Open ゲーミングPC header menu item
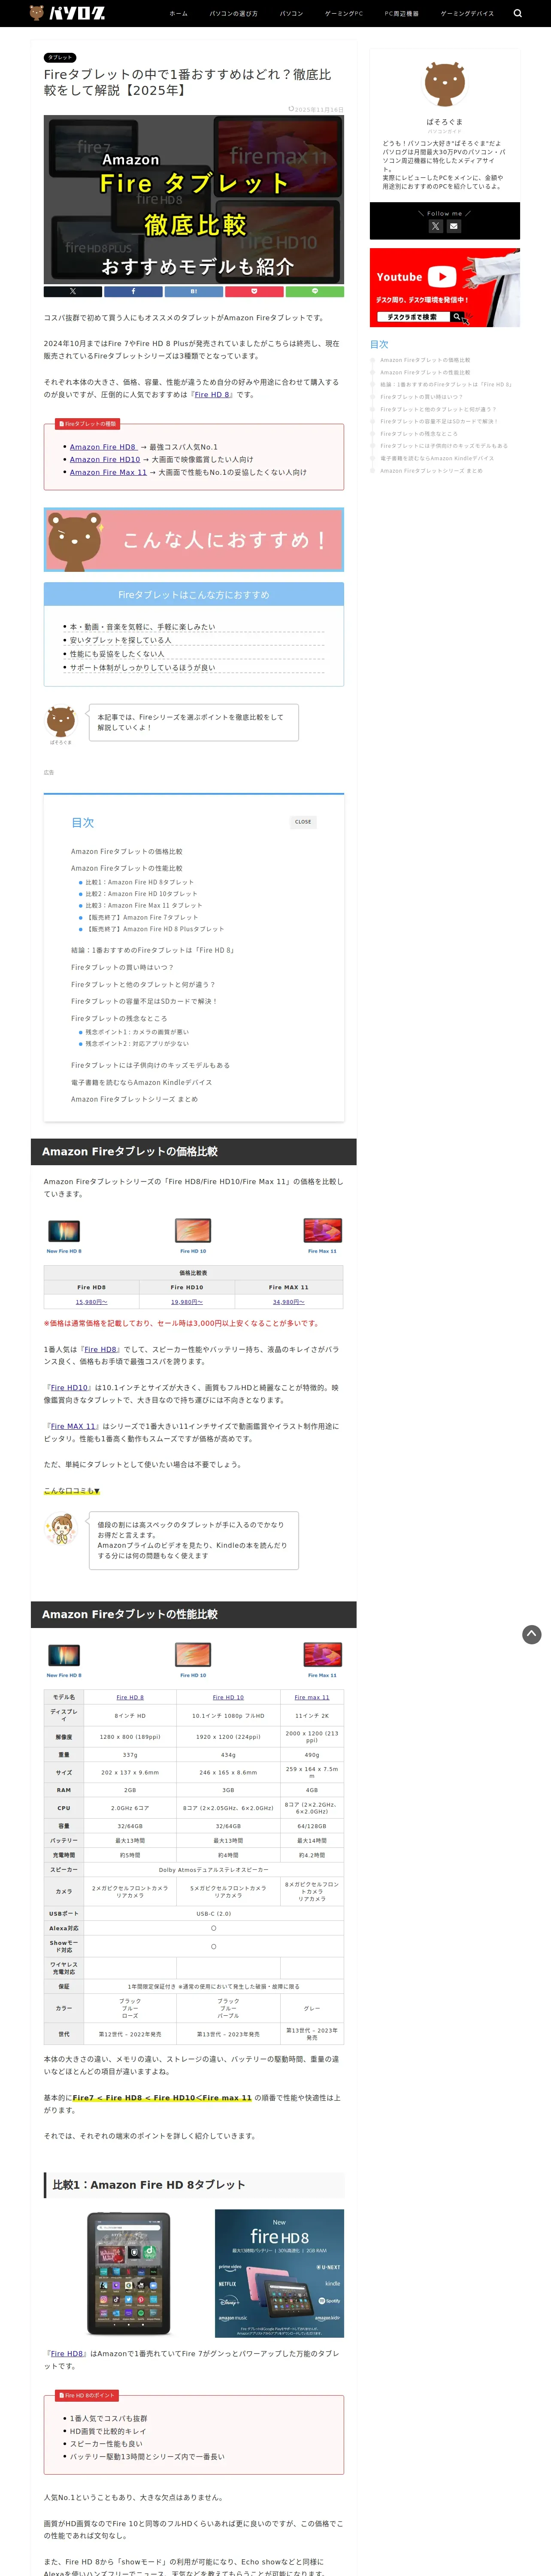 (x=344, y=14)
